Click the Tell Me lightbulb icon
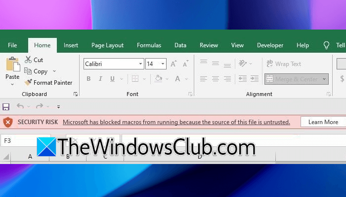 pos(326,45)
